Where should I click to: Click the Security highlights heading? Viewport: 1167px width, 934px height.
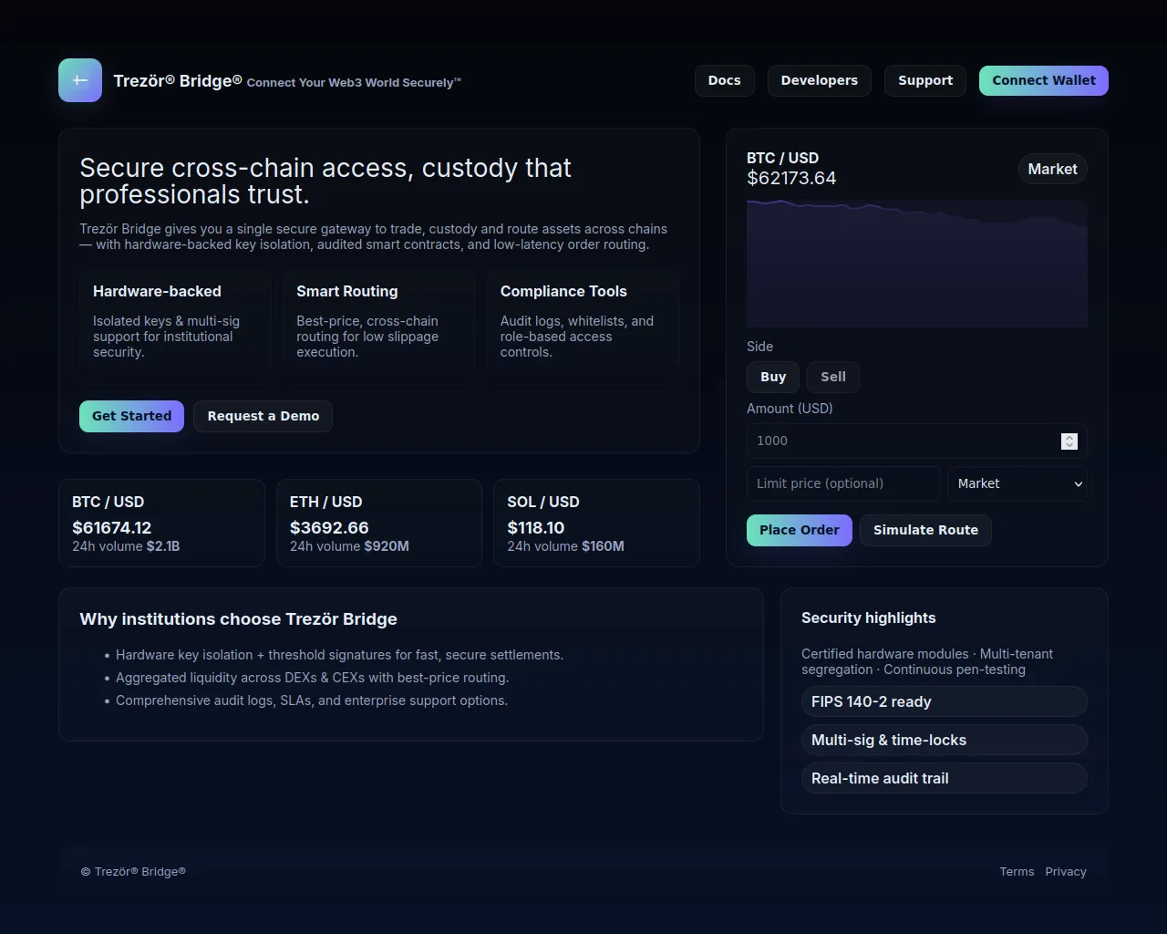869,617
